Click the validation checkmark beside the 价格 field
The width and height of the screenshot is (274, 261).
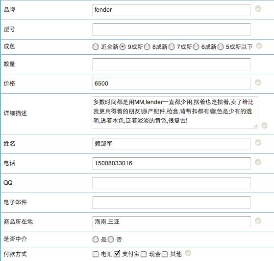258,83
